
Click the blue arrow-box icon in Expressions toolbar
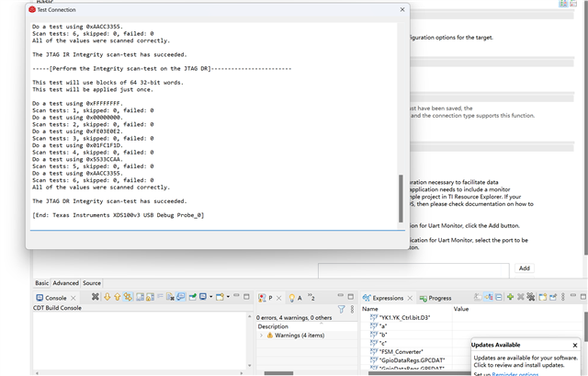[553, 297]
